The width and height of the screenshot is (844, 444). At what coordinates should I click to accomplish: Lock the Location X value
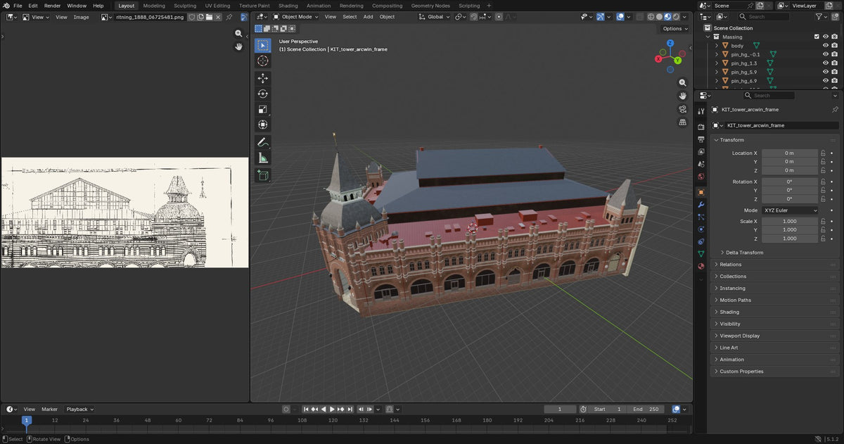click(x=823, y=153)
